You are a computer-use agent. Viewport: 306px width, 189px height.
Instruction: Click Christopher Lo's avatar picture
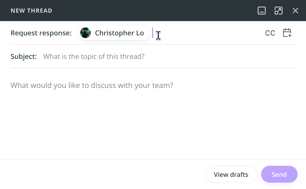[x=85, y=33]
